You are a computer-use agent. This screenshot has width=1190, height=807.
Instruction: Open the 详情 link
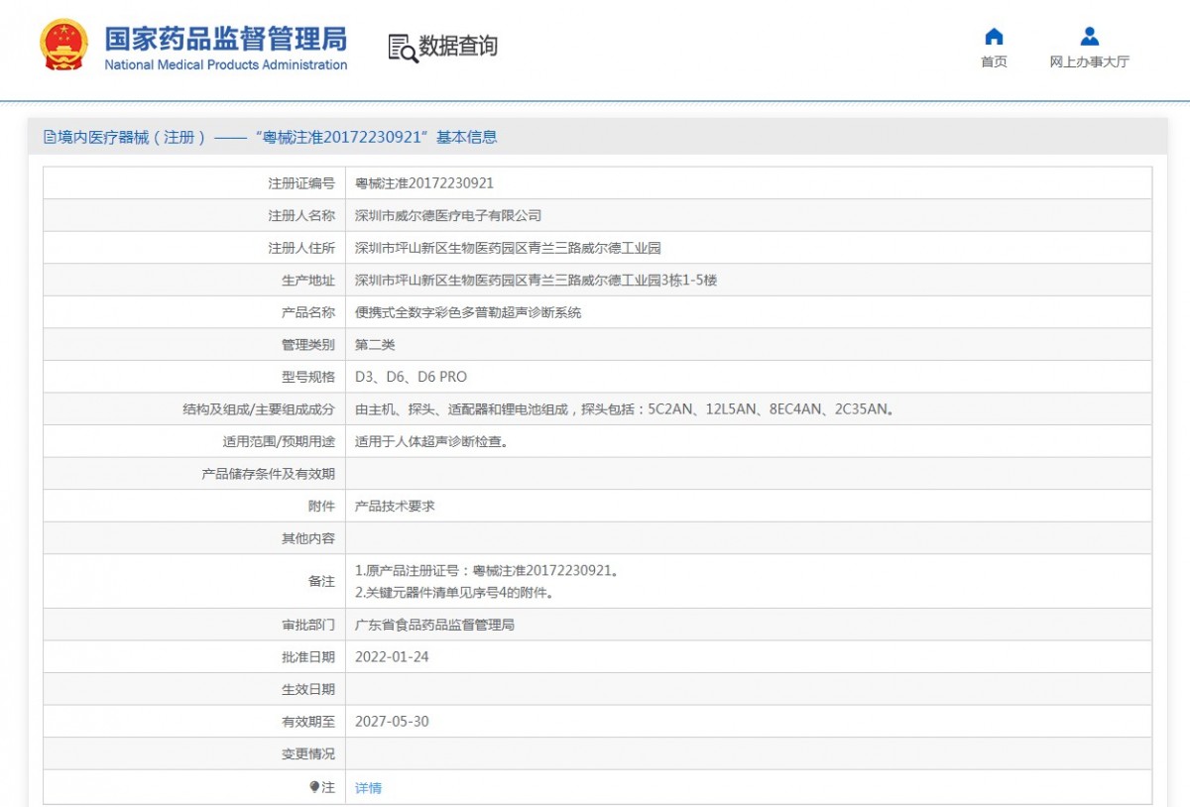[368, 788]
